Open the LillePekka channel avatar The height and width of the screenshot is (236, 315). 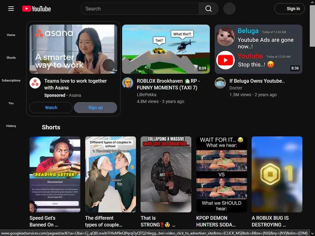pos(128,83)
